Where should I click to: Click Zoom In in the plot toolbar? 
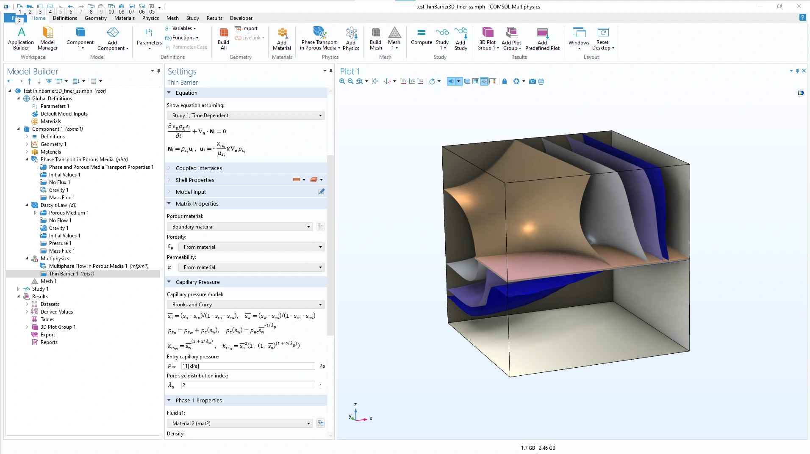tap(342, 81)
